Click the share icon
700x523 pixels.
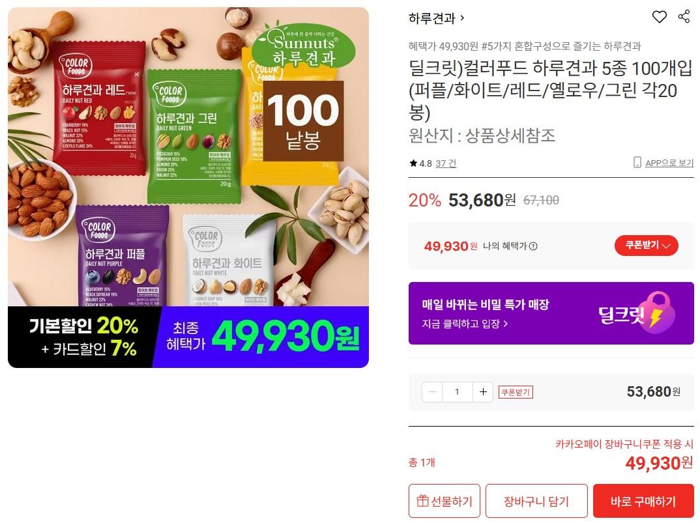684,17
